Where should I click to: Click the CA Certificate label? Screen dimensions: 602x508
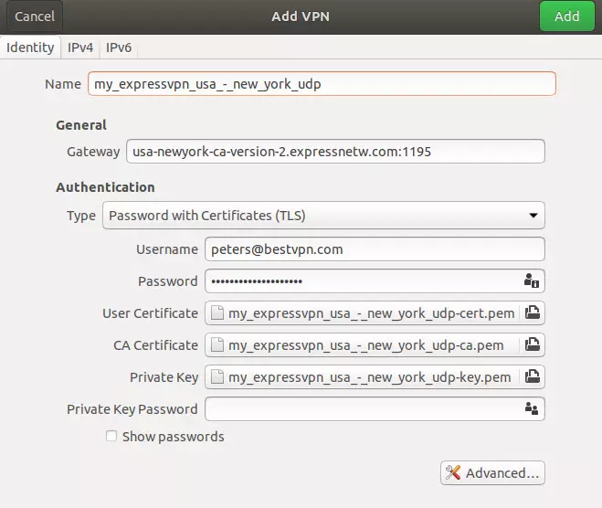[155, 345]
